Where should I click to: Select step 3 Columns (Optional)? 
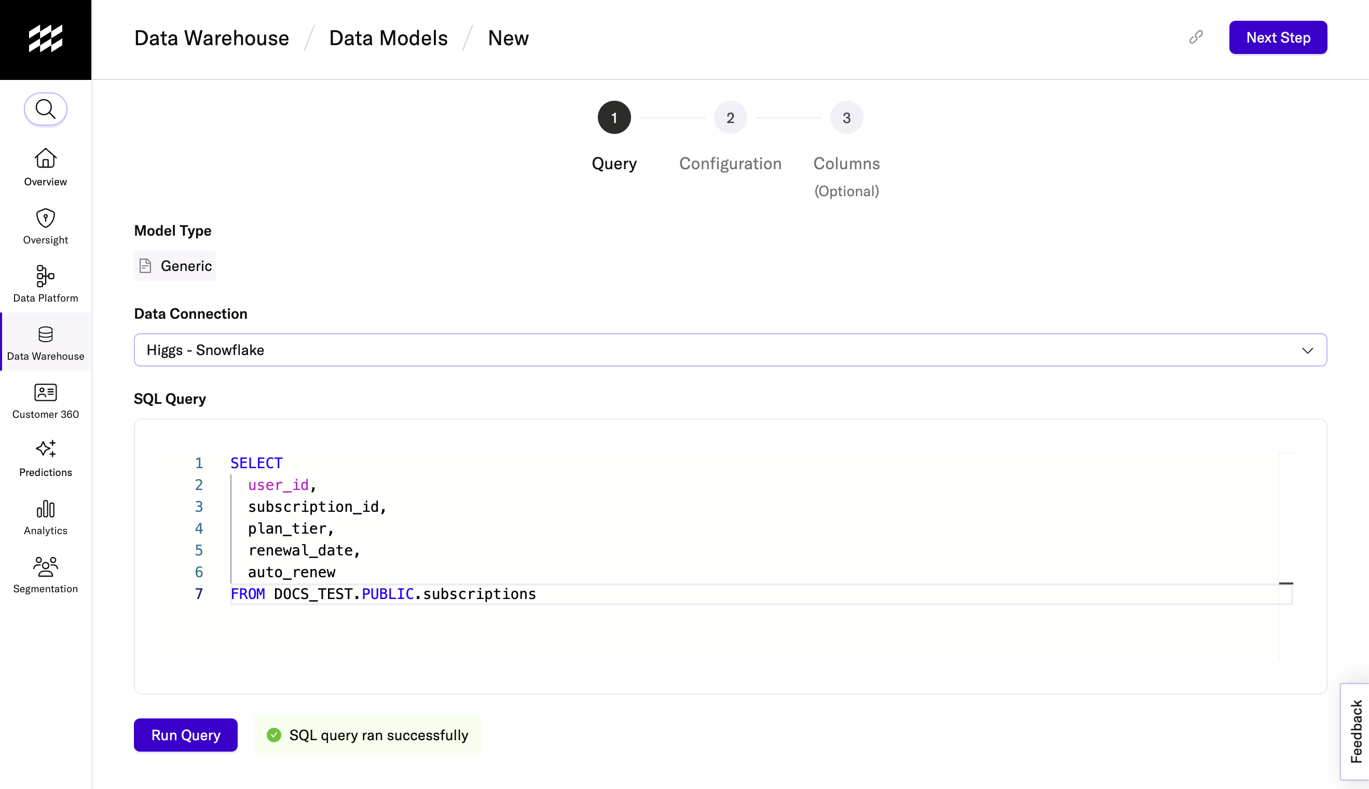click(x=846, y=118)
